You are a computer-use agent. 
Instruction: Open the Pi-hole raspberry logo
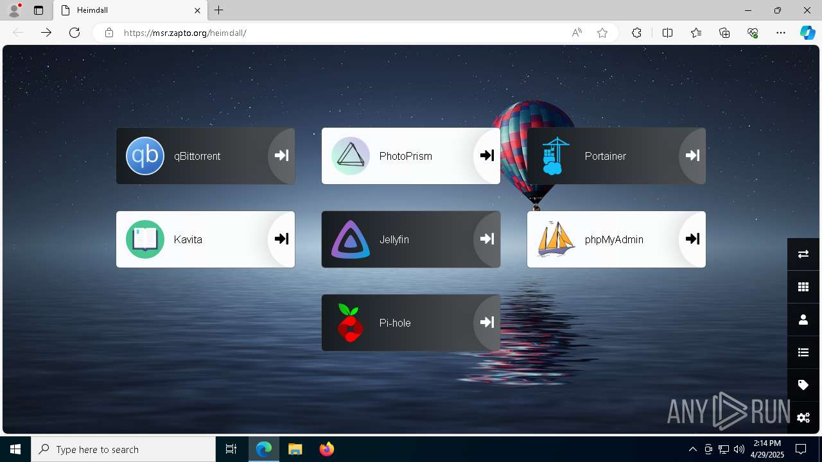point(351,323)
